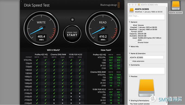This screenshot has height=105, width=185.
Task: Click ProRes 422 HQ column header in Will It Work
Action: [41, 54]
